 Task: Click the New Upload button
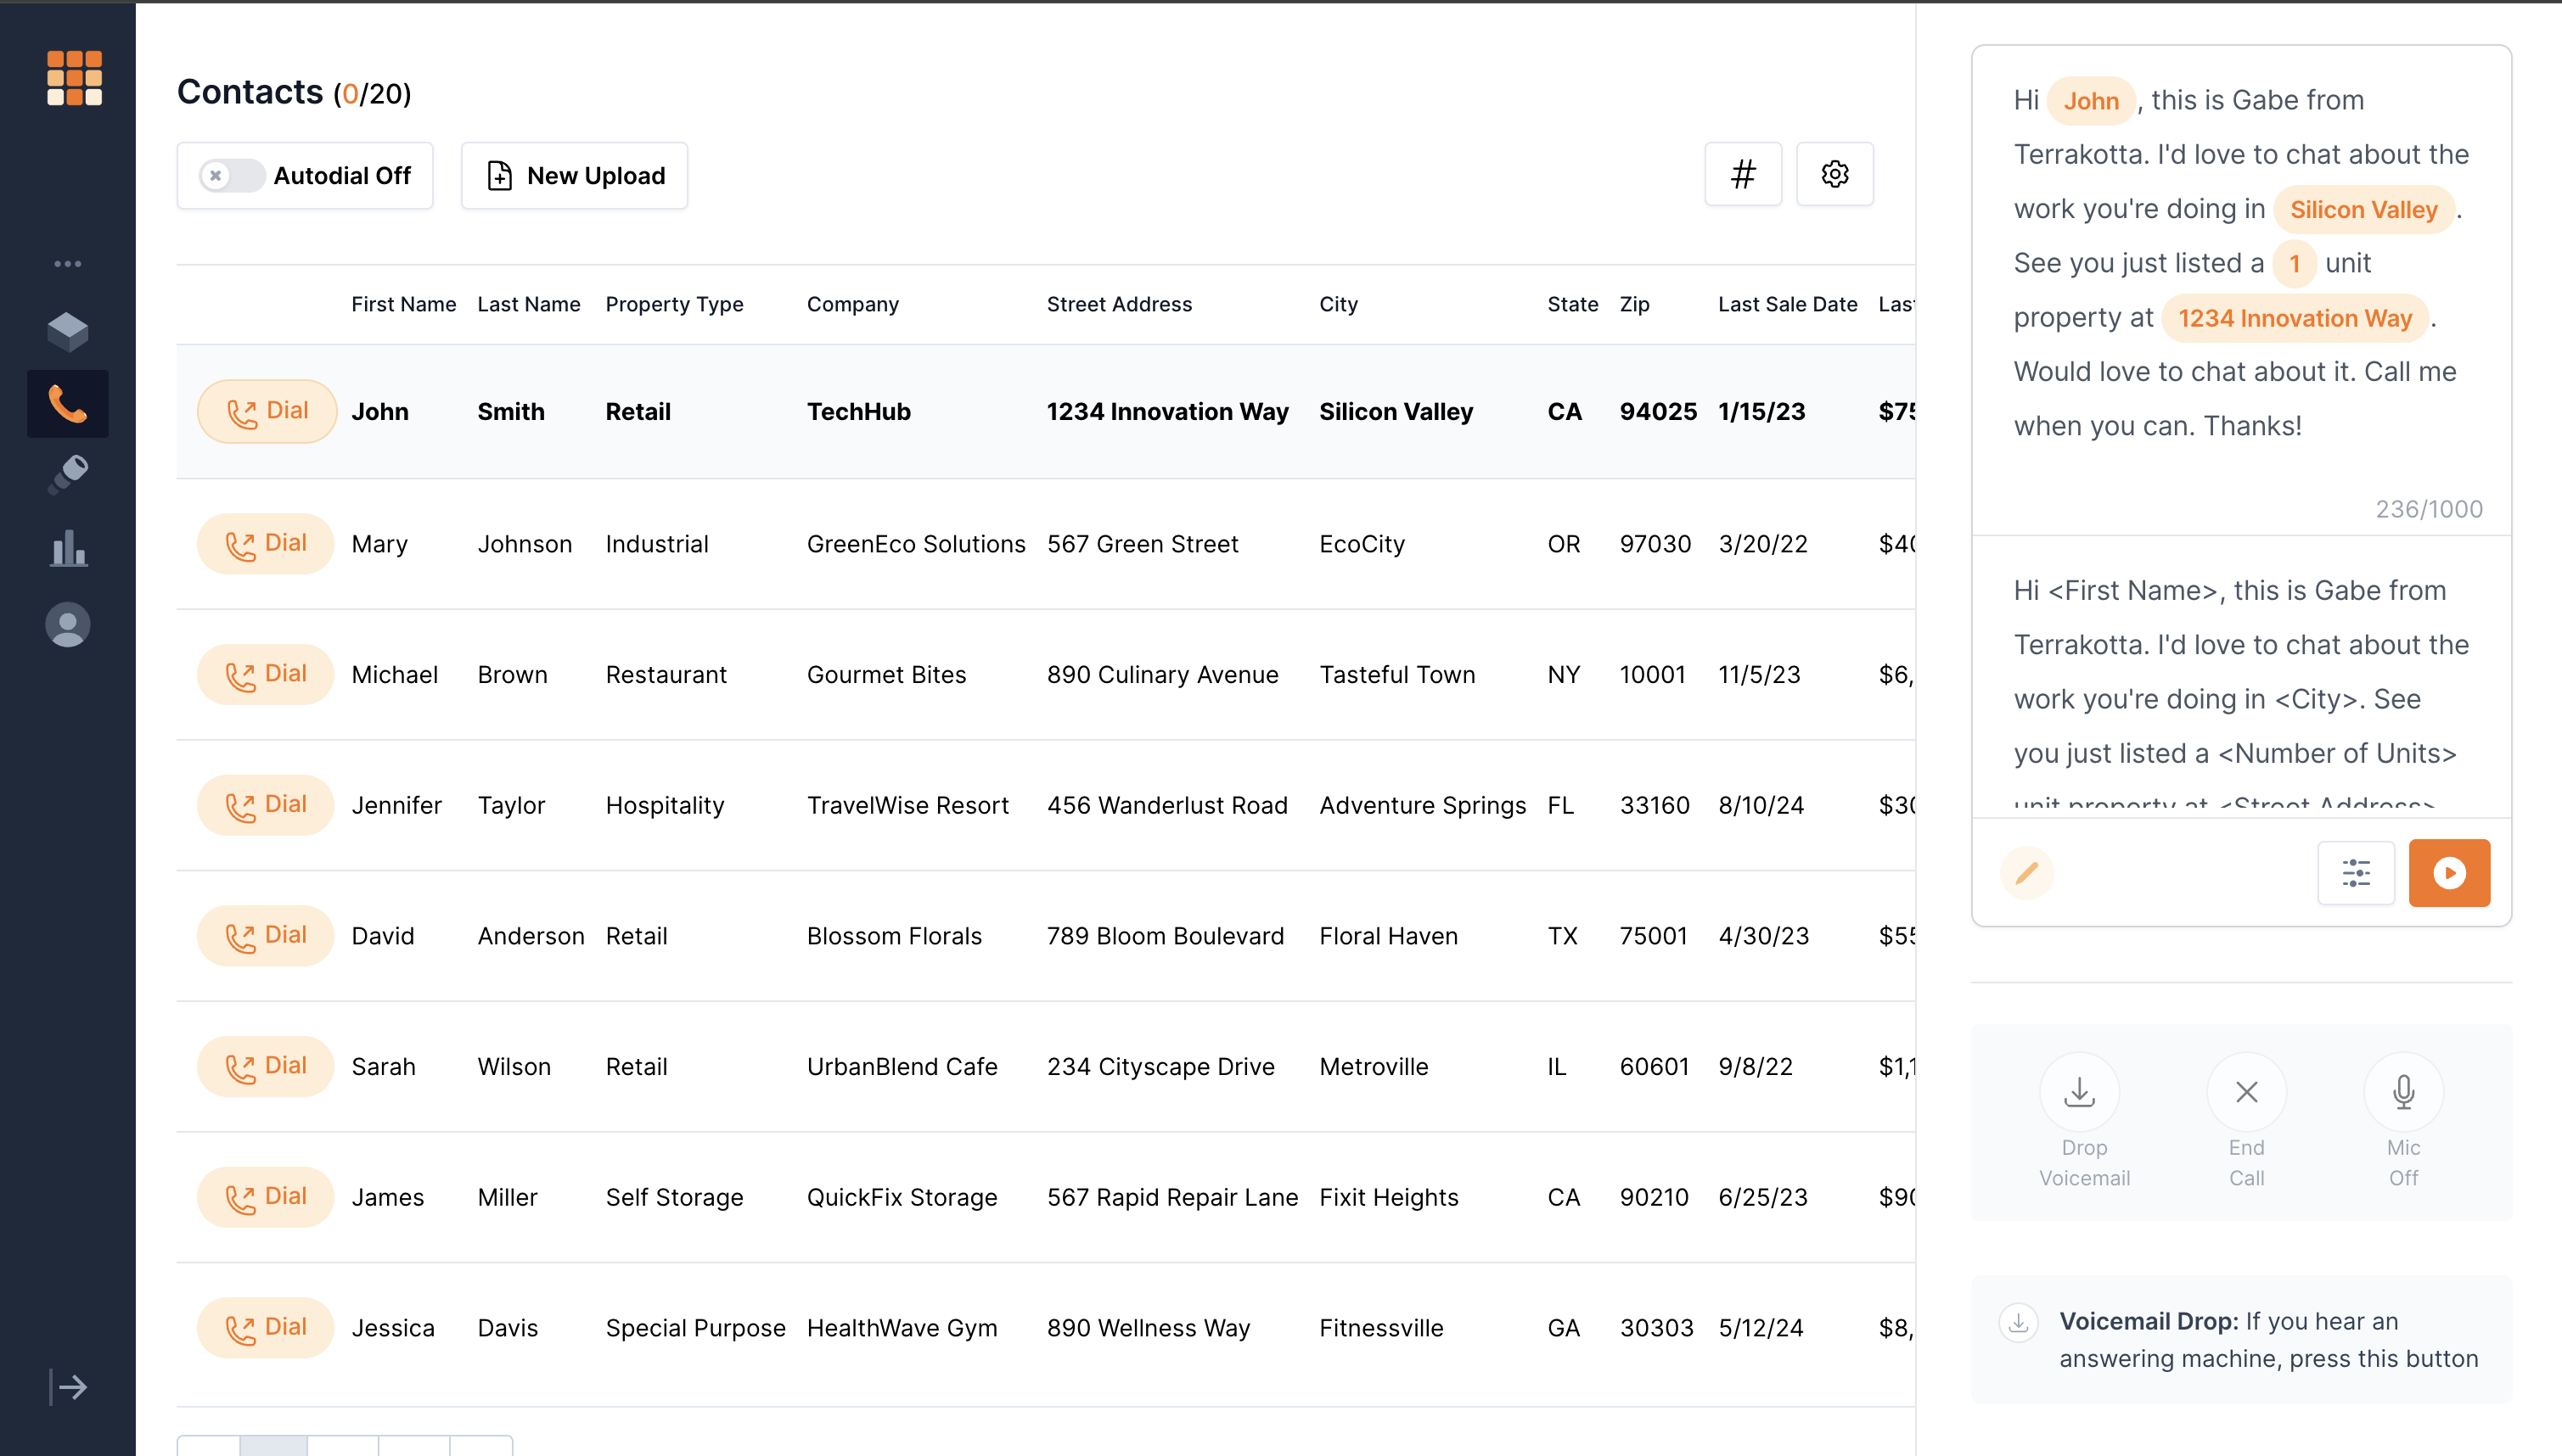574,174
